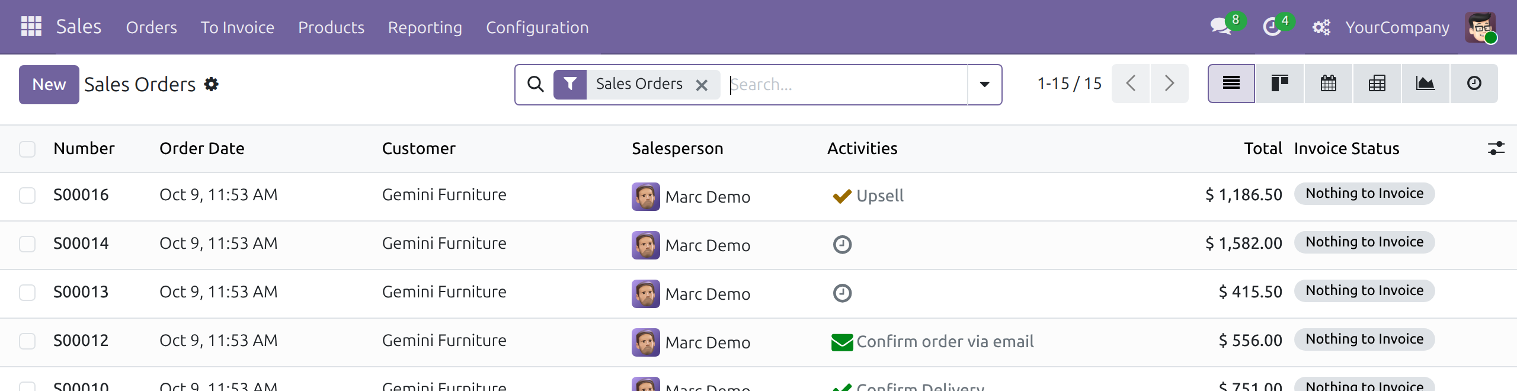Sort by the Number column header
The width and height of the screenshot is (1517, 391).
[84, 148]
